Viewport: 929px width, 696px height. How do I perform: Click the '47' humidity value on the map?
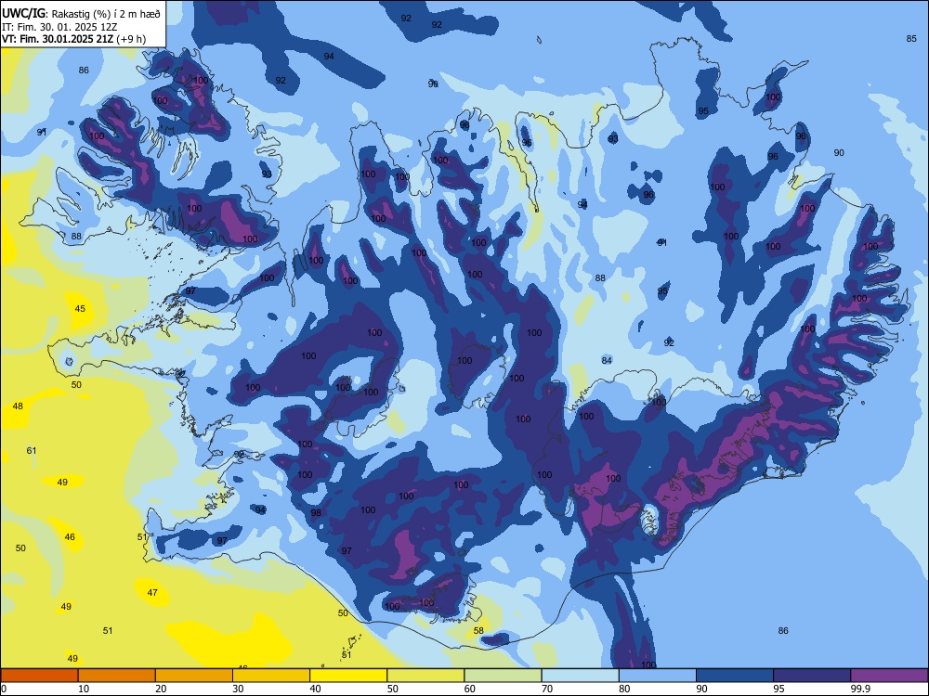click(x=152, y=592)
